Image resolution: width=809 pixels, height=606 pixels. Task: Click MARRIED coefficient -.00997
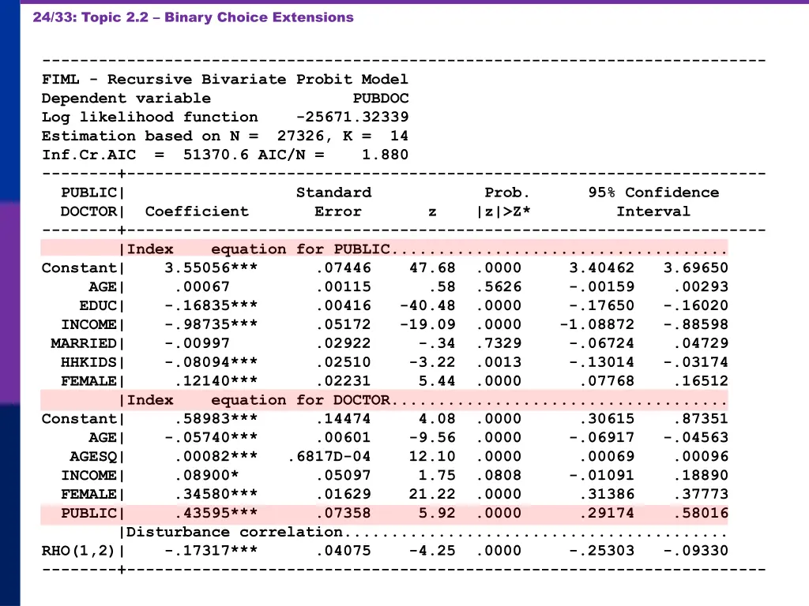[197, 343]
